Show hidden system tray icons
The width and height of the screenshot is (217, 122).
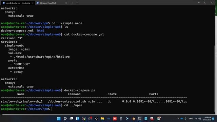pos(178,119)
